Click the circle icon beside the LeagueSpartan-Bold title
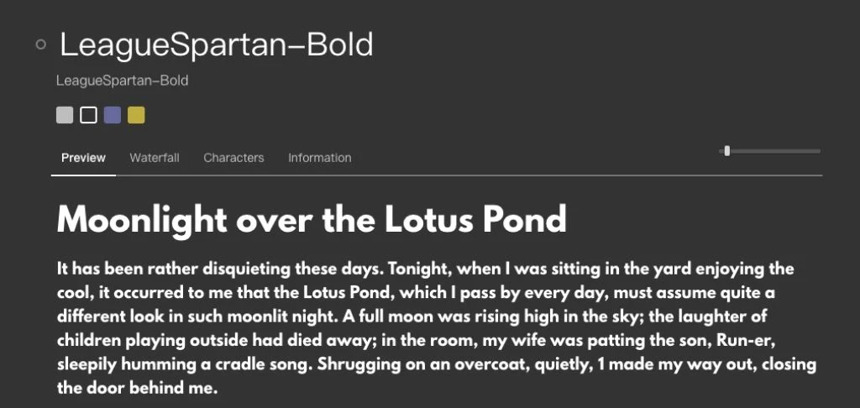Screen dimensions: 860x408 pos(41,44)
